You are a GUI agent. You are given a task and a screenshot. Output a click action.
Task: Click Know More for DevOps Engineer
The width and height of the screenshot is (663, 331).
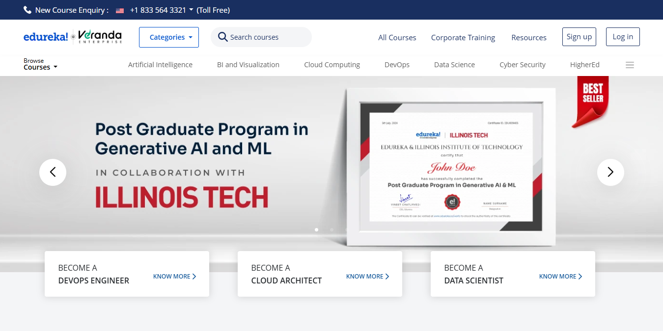[x=174, y=277]
